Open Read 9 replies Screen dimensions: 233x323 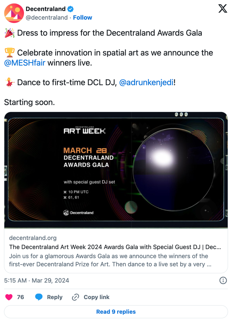coord(116,312)
